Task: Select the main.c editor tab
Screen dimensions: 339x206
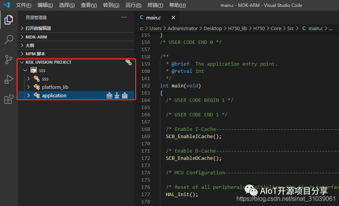Action: click(156, 18)
